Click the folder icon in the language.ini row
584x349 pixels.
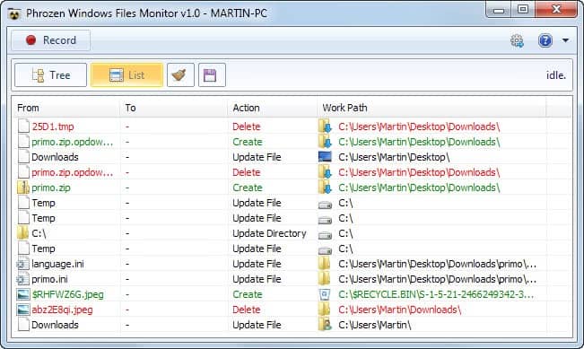click(x=325, y=264)
